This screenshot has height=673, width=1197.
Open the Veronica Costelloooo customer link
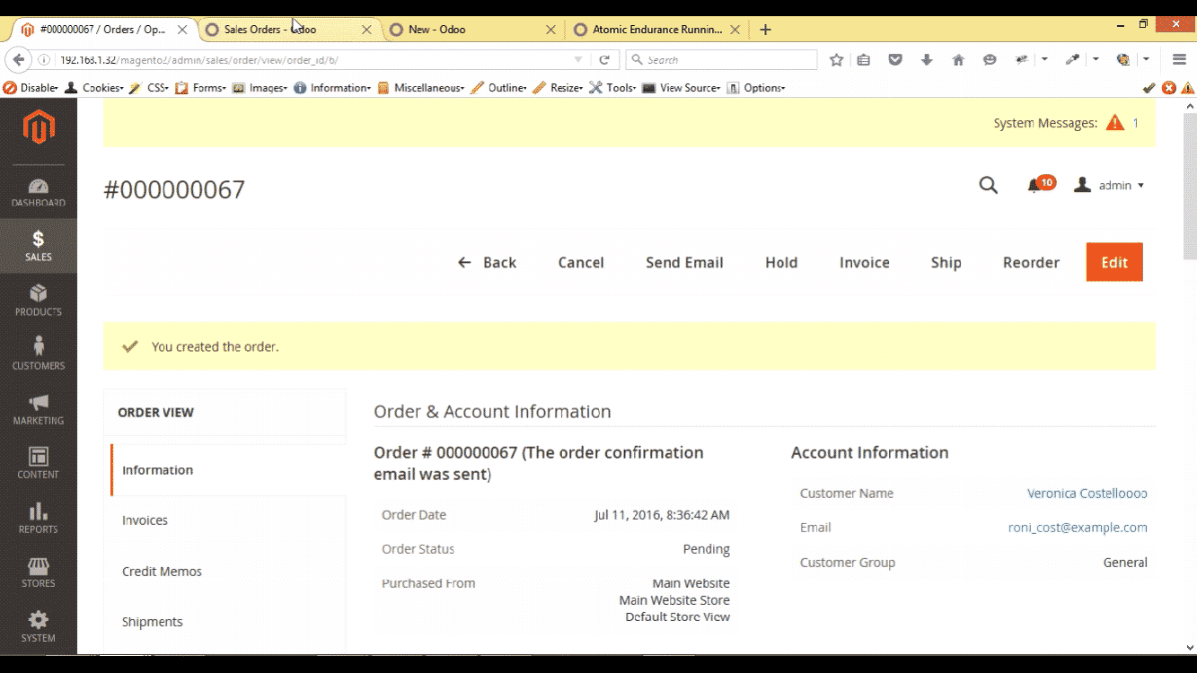[x=1087, y=494]
